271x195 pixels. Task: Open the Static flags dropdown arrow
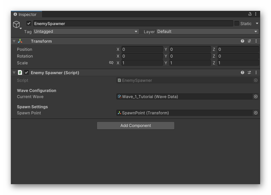click(x=257, y=23)
